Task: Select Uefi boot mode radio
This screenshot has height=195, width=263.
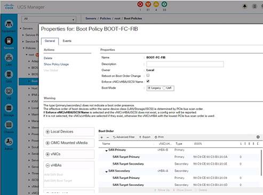Action: click(164, 88)
